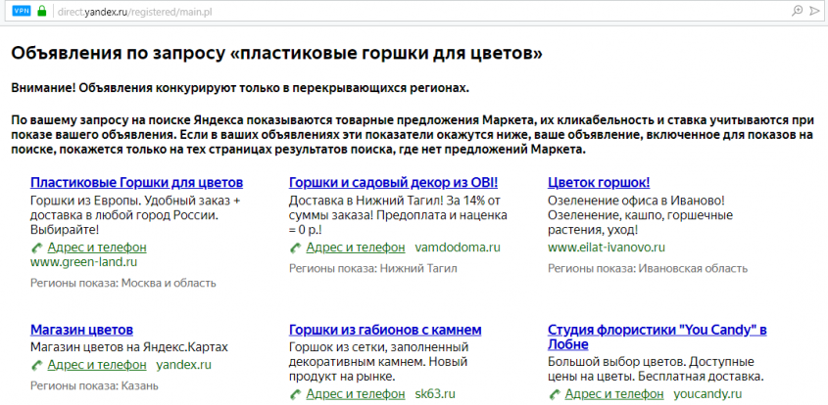828x405 pixels.
Task: Click the green padlock security icon
Action: 42,11
